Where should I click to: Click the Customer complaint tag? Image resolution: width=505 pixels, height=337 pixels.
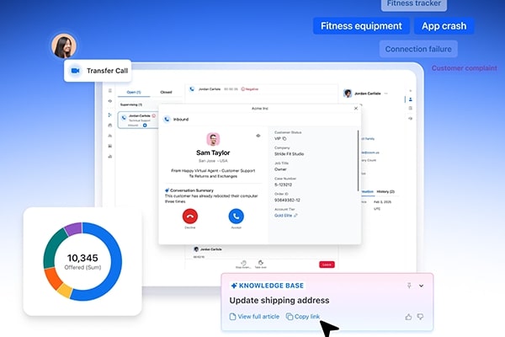[464, 68]
